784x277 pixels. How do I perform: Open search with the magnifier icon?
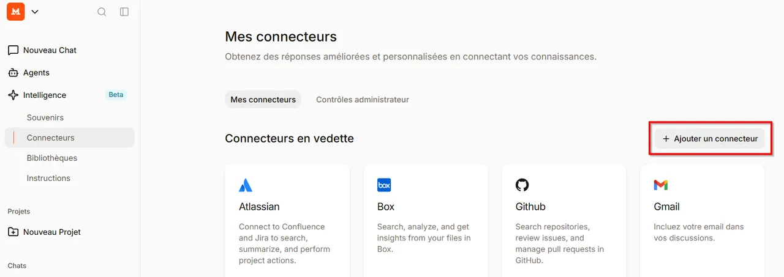pyautogui.click(x=102, y=12)
